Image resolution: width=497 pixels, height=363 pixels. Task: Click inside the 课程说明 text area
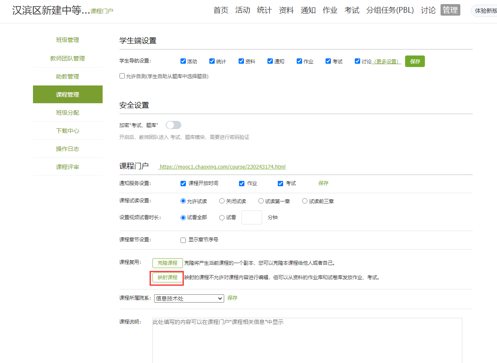[x=307, y=340]
